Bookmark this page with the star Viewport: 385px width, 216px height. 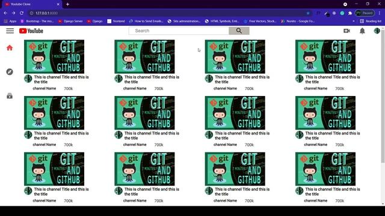click(308, 13)
